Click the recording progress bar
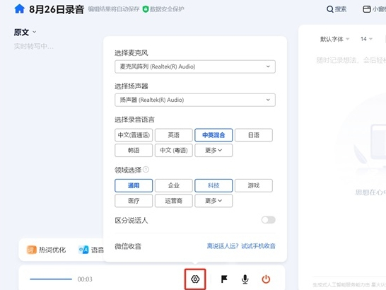386x290 pixels. [51, 279]
